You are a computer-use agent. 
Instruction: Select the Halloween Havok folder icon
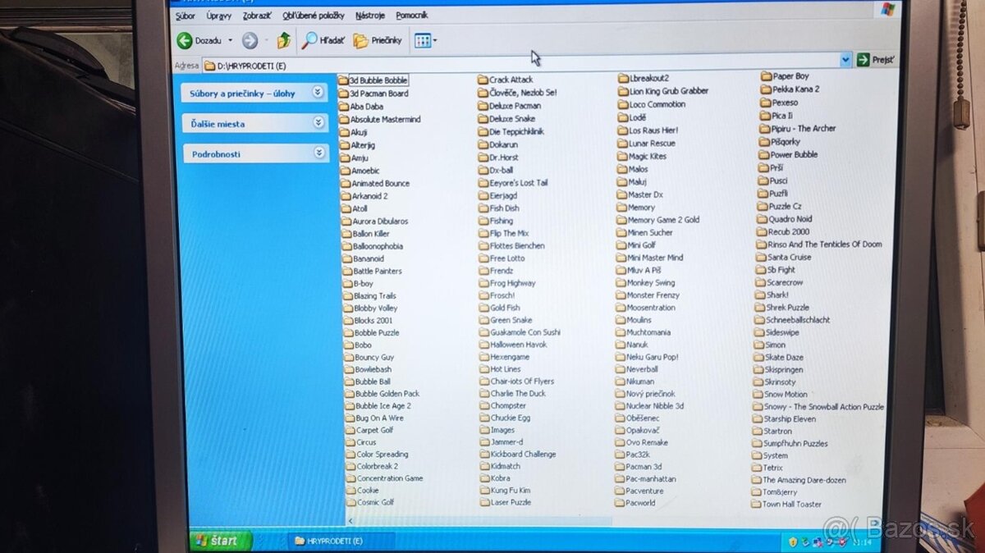[484, 345]
